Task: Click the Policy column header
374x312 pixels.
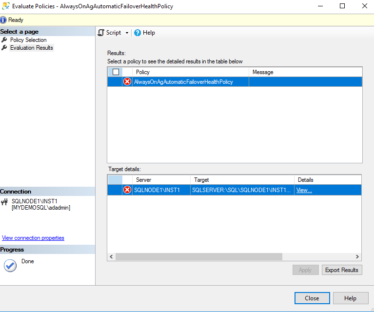Action: point(190,72)
